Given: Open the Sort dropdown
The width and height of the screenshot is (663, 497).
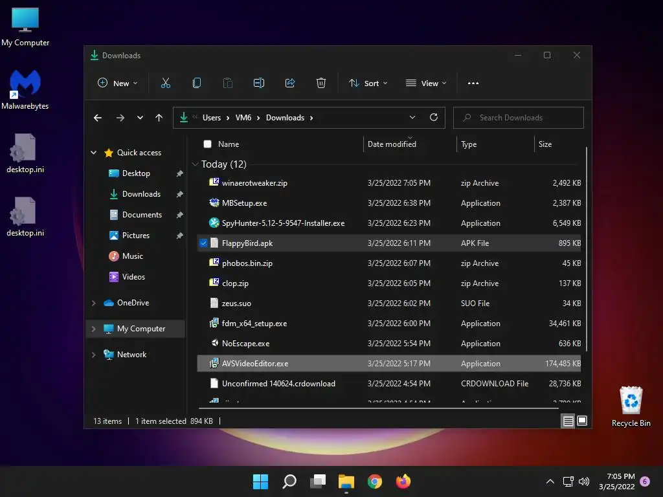Looking at the screenshot, I should click(x=368, y=83).
